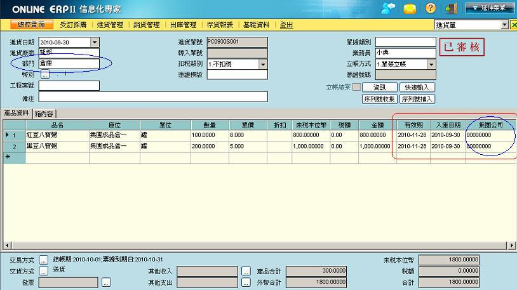
Task: Click the ellipsis button beside 發票 field
Action: [107, 281]
